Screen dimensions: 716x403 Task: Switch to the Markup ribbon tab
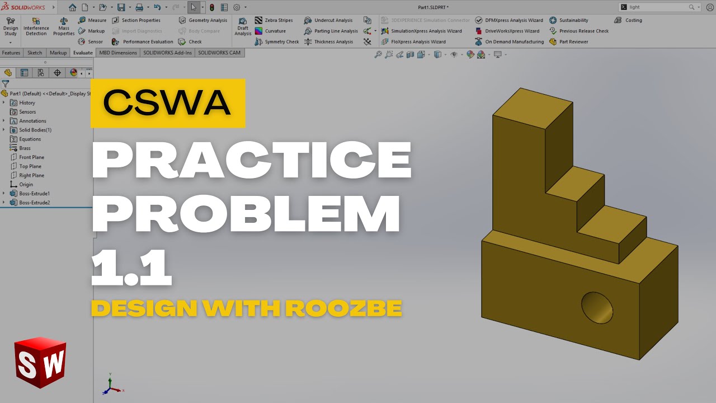58,53
